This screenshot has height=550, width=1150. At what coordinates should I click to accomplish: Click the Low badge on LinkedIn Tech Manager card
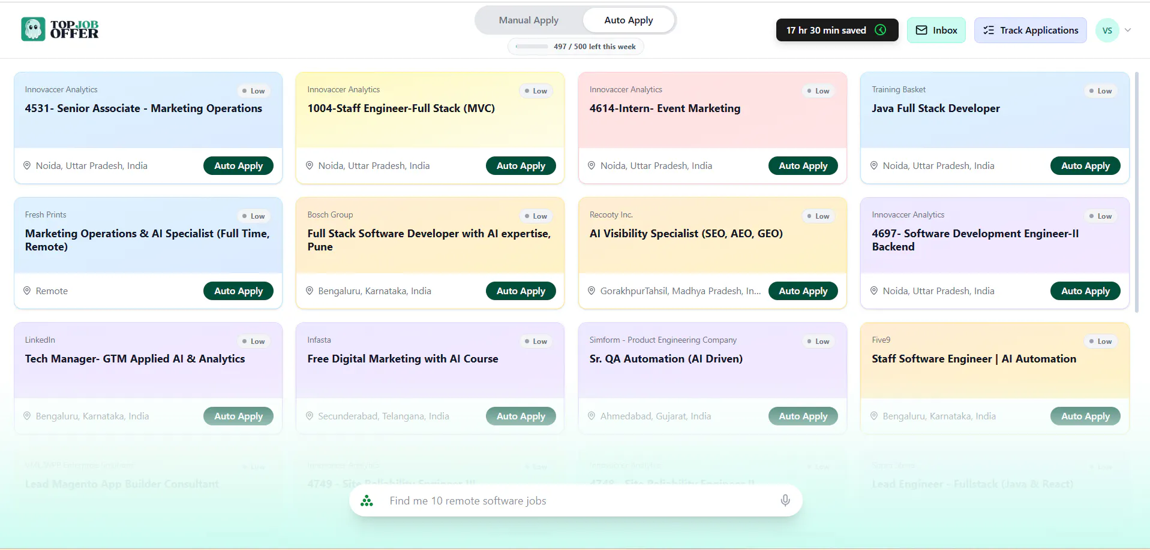pos(253,341)
